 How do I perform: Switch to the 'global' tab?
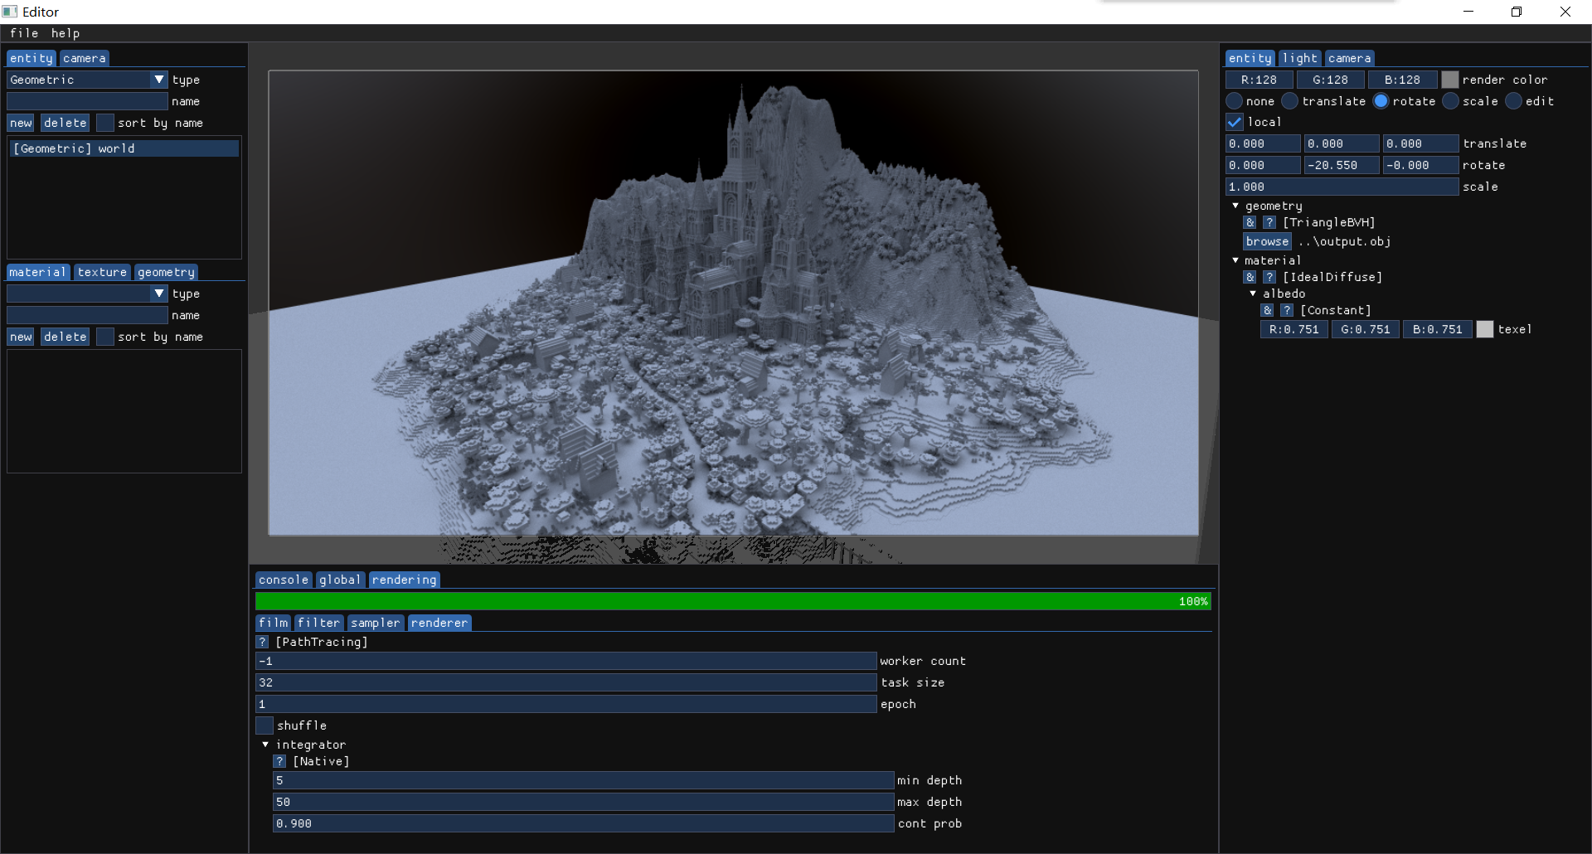coord(340,580)
